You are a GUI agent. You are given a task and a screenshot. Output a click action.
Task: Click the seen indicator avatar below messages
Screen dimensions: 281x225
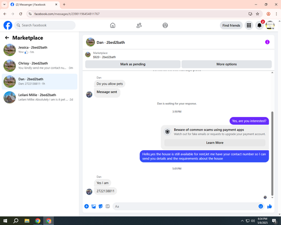[x=265, y=197]
